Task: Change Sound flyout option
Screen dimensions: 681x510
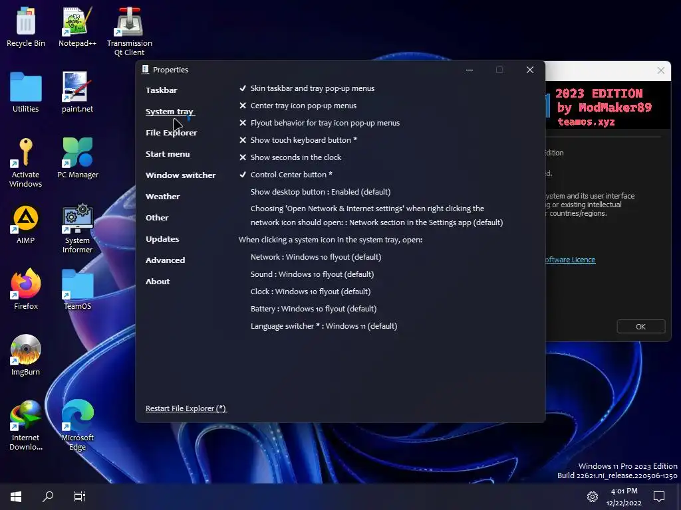Action: [313, 274]
